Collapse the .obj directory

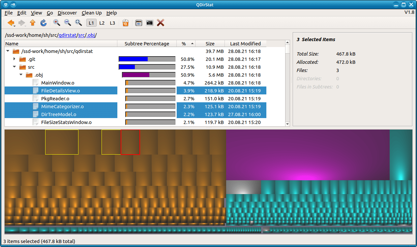pos(21,75)
